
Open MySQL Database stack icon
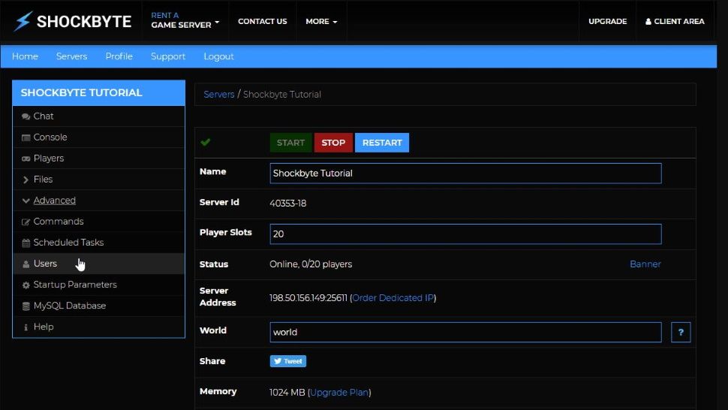pos(26,306)
